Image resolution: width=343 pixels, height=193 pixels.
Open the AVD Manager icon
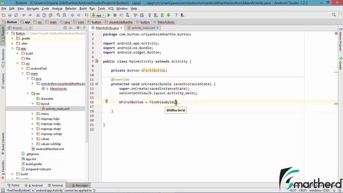pos(156,15)
